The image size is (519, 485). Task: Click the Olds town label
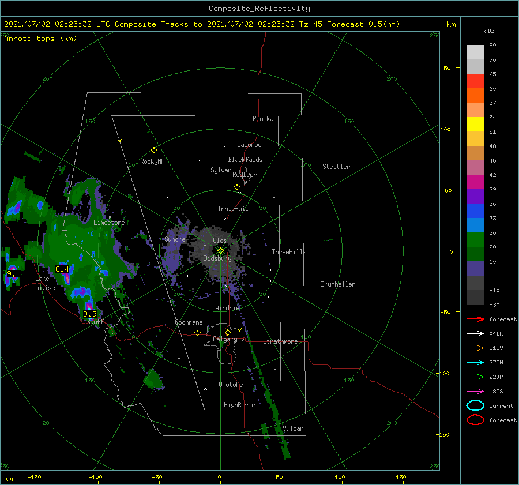(x=220, y=240)
